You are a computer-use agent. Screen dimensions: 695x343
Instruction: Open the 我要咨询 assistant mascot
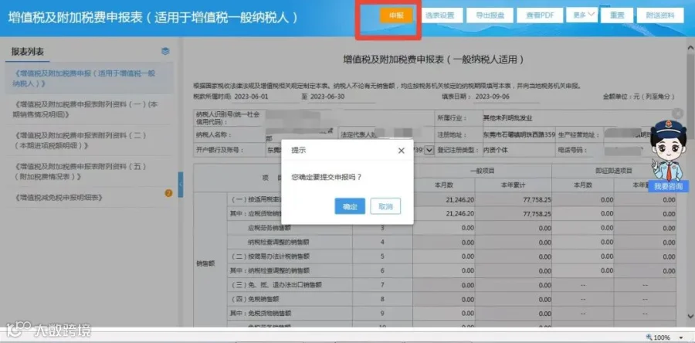click(669, 186)
